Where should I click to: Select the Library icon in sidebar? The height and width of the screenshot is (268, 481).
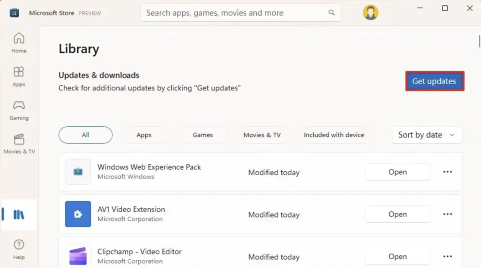[19, 215]
